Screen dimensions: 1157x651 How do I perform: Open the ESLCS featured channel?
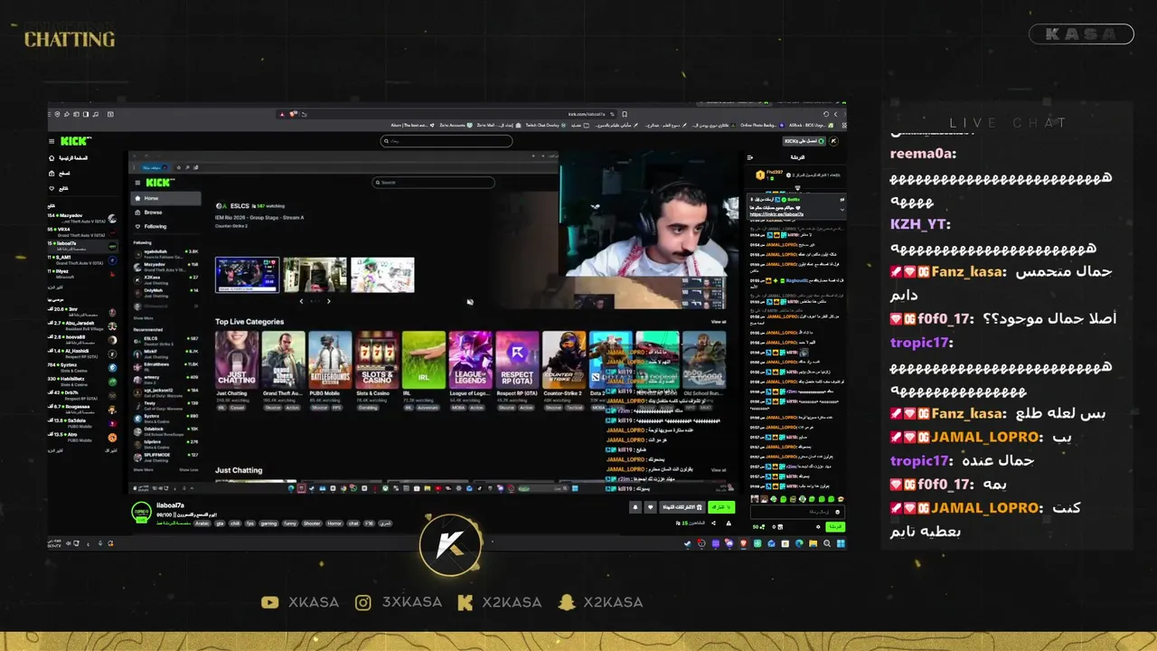(x=240, y=206)
